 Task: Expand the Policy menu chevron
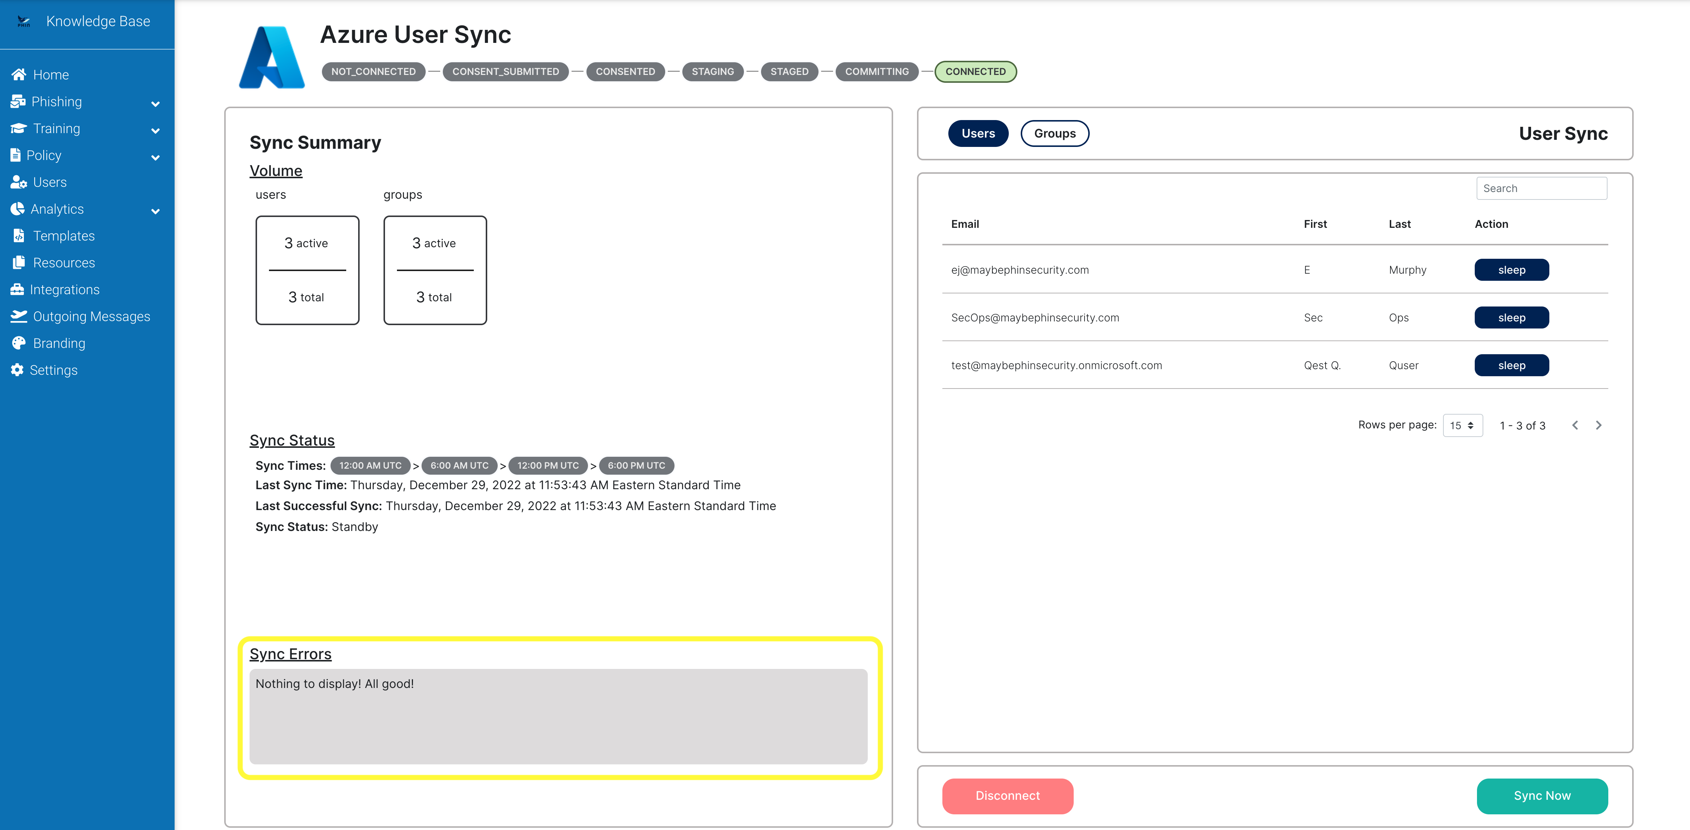point(156,157)
